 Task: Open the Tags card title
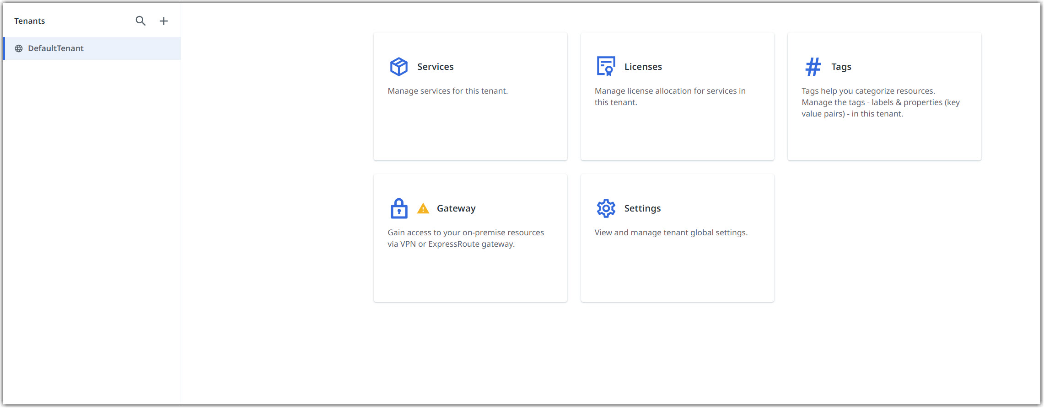click(x=841, y=67)
